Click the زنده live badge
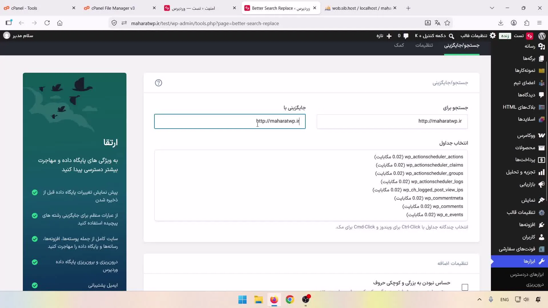This screenshot has width=548, height=308. tap(505, 36)
